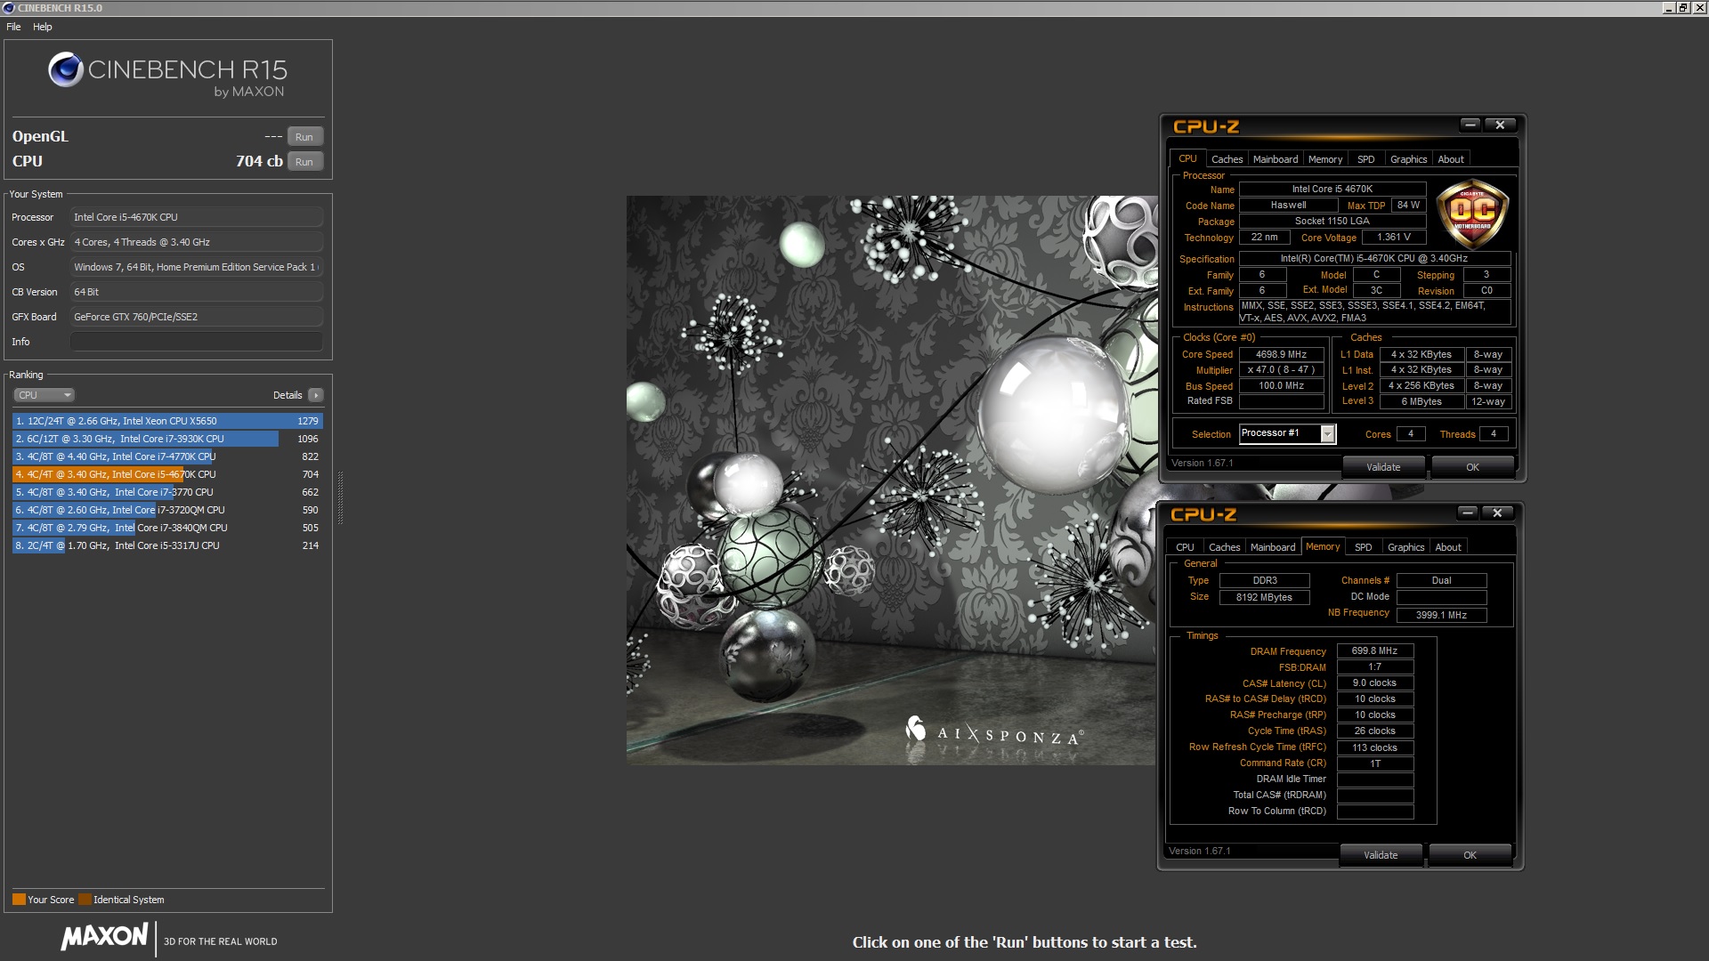Select ranking row Intel Xeon CPU X5650
Screen dimensions: 1709x961
(167, 421)
